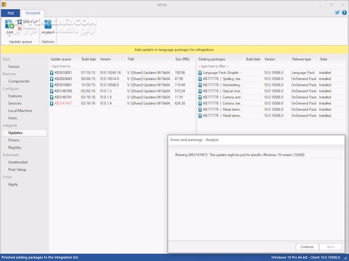Click the Language Pack entry's package icon
This screenshot has width=349, height=261.
pos(201,73)
